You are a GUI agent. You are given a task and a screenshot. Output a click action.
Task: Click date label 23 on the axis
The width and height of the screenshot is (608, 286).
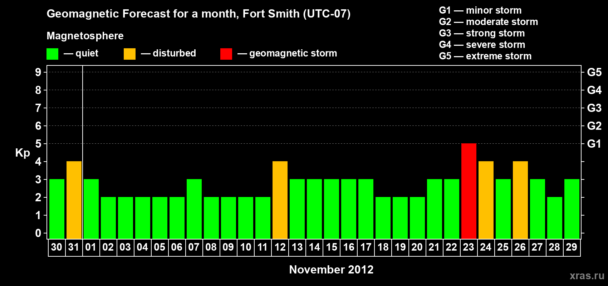point(469,247)
